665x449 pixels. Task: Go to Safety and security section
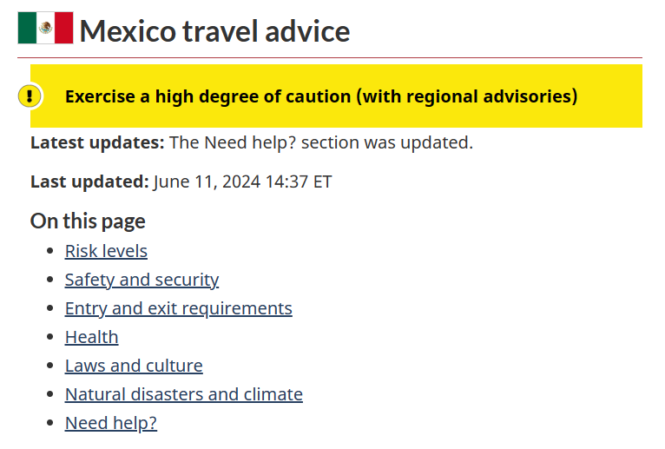pyautogui.click(x=142, y=280)
